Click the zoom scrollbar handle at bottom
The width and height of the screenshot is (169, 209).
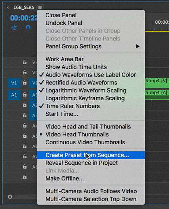pyautogui.click(x=10, y=197)
